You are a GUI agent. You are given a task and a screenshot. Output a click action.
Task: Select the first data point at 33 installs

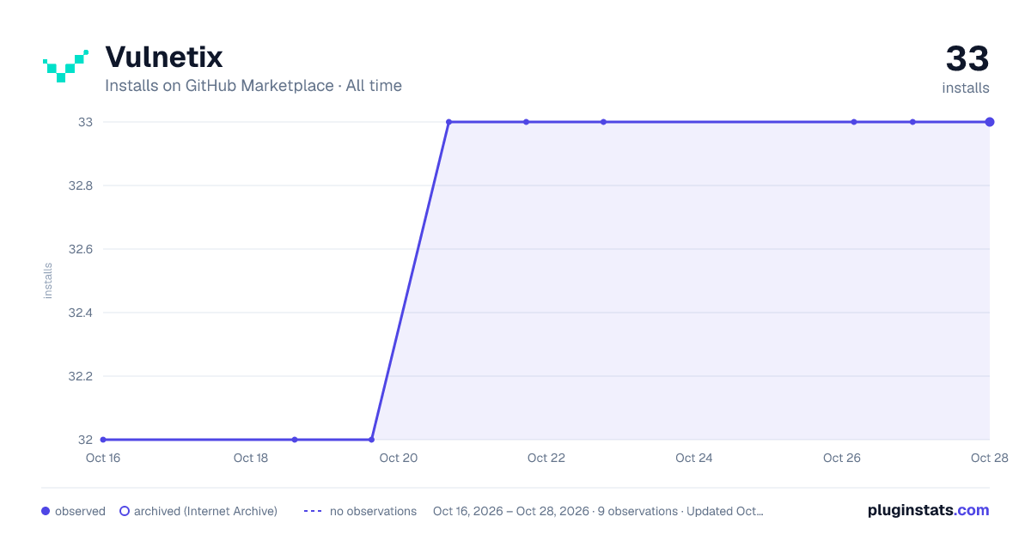click(448, 122)
